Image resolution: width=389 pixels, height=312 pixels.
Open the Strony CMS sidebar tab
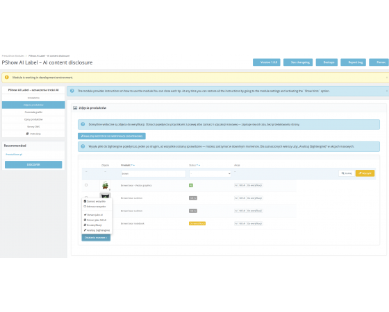(x=33, y=126)
